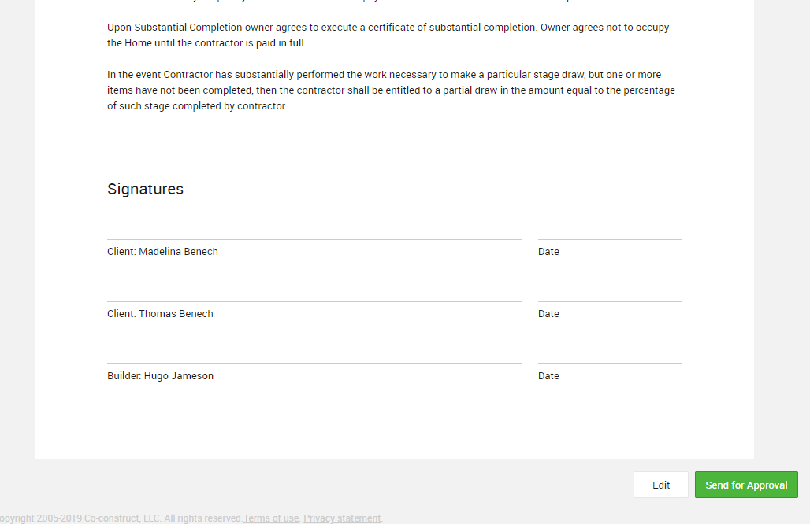Screen dimensions: 810x524
Task: Click the 'Builder: Hugo Jameson' label
Action: 160,376
